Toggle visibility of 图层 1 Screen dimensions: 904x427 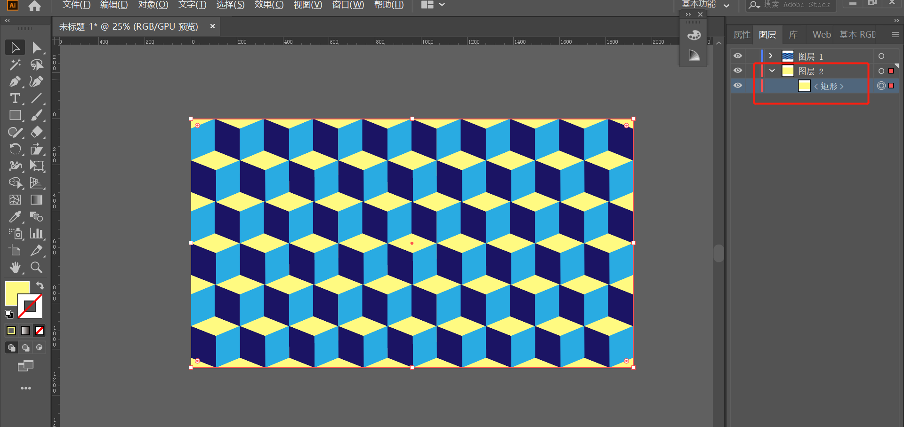coord(738,56)
